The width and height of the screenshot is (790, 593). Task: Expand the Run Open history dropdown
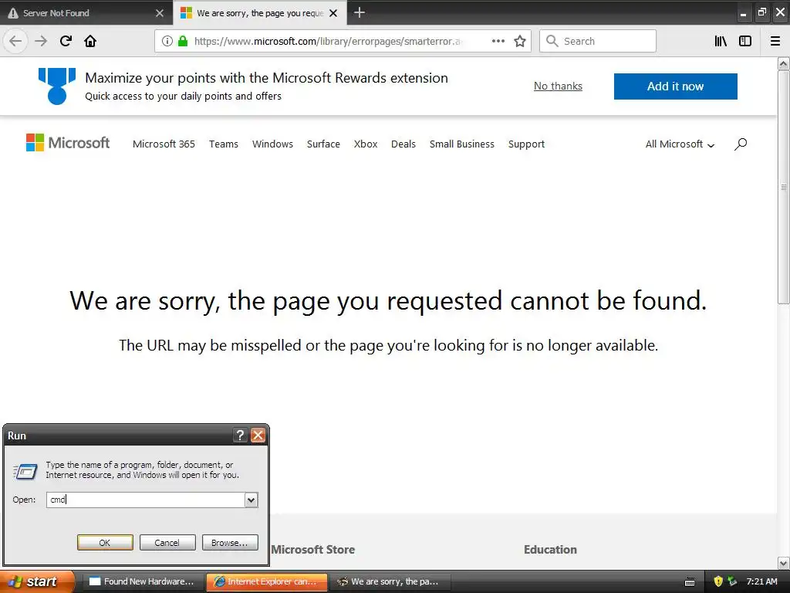click(x=251, y=500)
